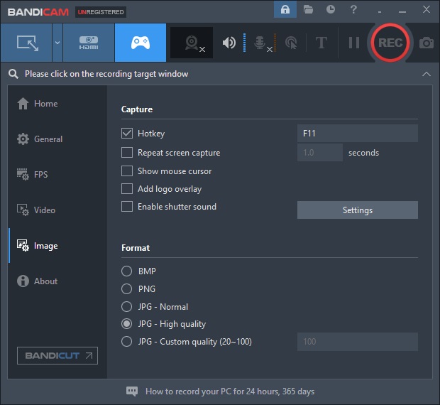Screen dimensions: 440x405
Task: Click the BANDICAM logo
Action: point(38,12)
